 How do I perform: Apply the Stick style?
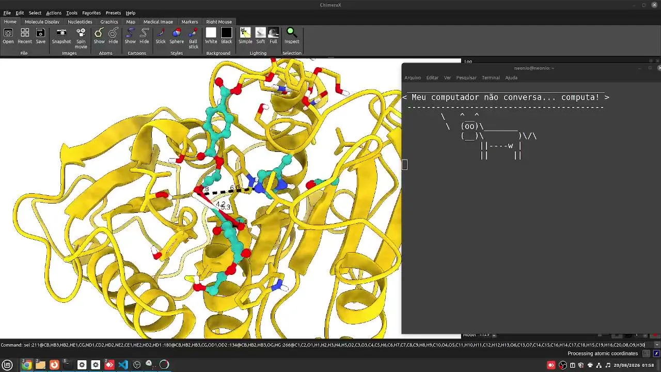click(x=161, y=36)
